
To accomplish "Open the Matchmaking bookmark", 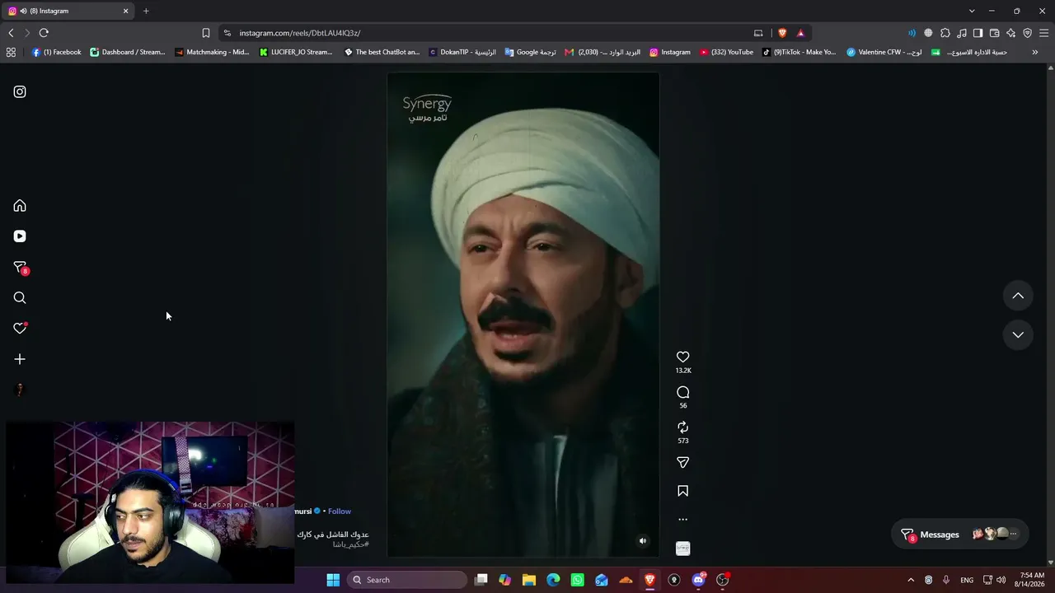I will 212,52.
